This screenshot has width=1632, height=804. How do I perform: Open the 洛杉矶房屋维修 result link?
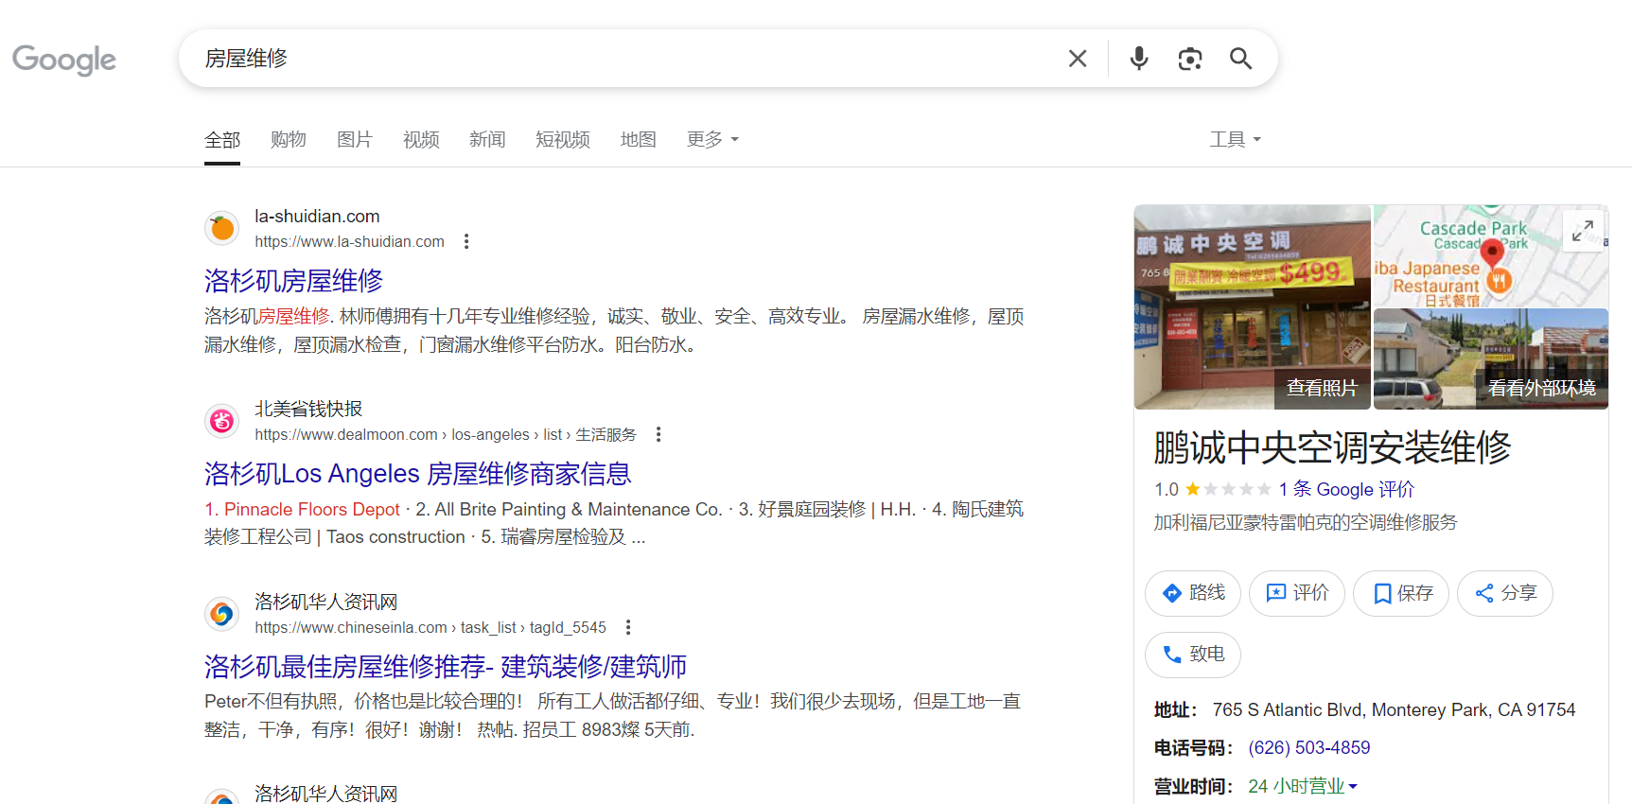click(293, 281)
